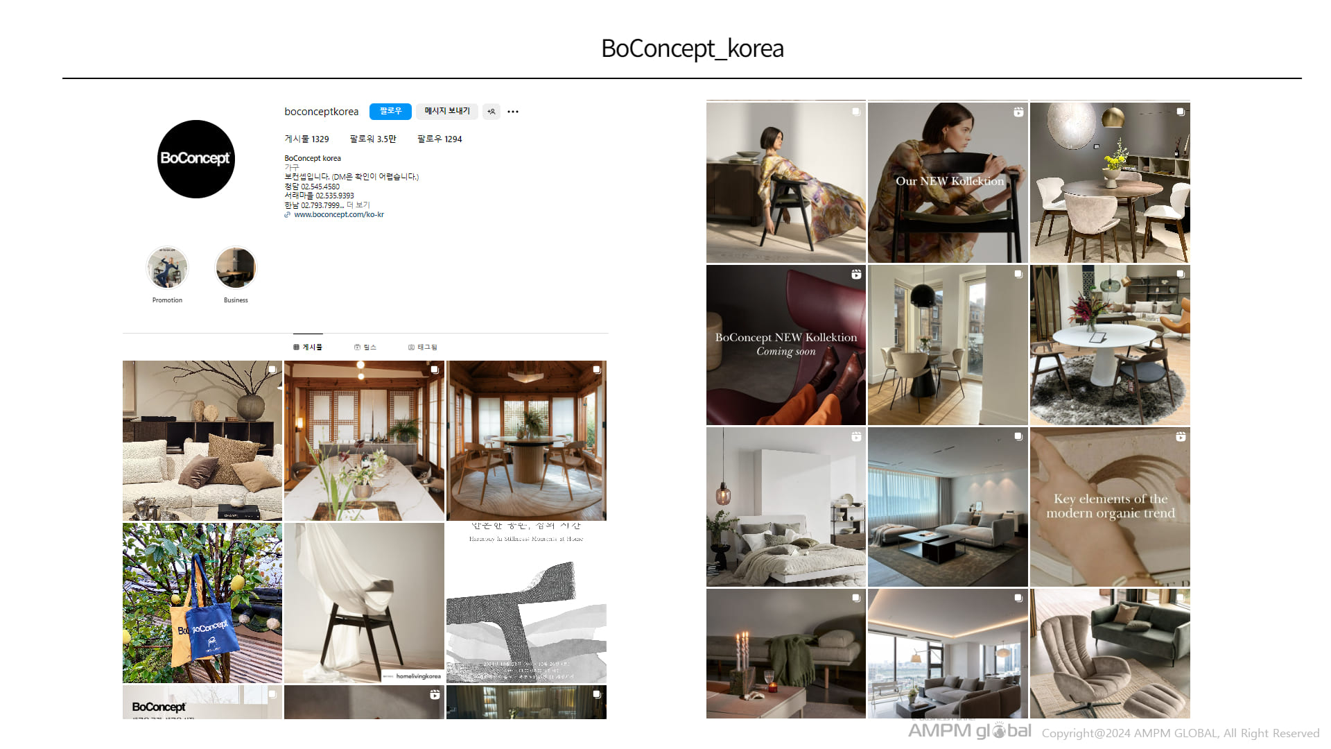Click reels icon on bottom-cropped dark post

point(435,694)
